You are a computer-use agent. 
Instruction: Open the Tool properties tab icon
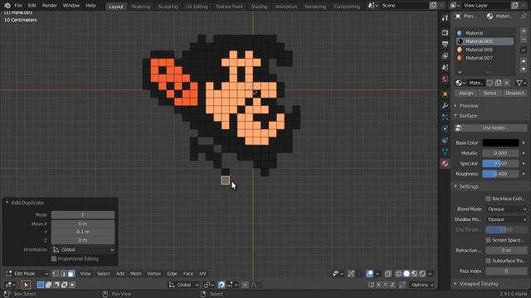[x=445, y=18]
